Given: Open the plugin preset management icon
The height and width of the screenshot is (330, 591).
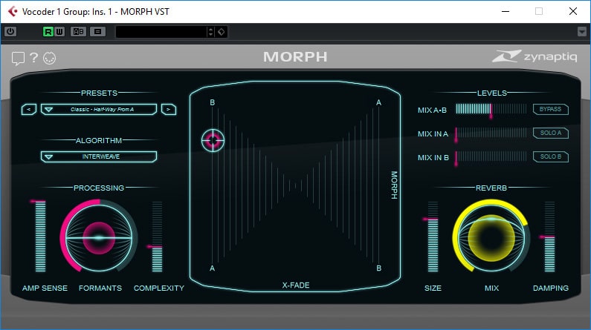Looking at the screenshot, I should (x=97, y=32).
